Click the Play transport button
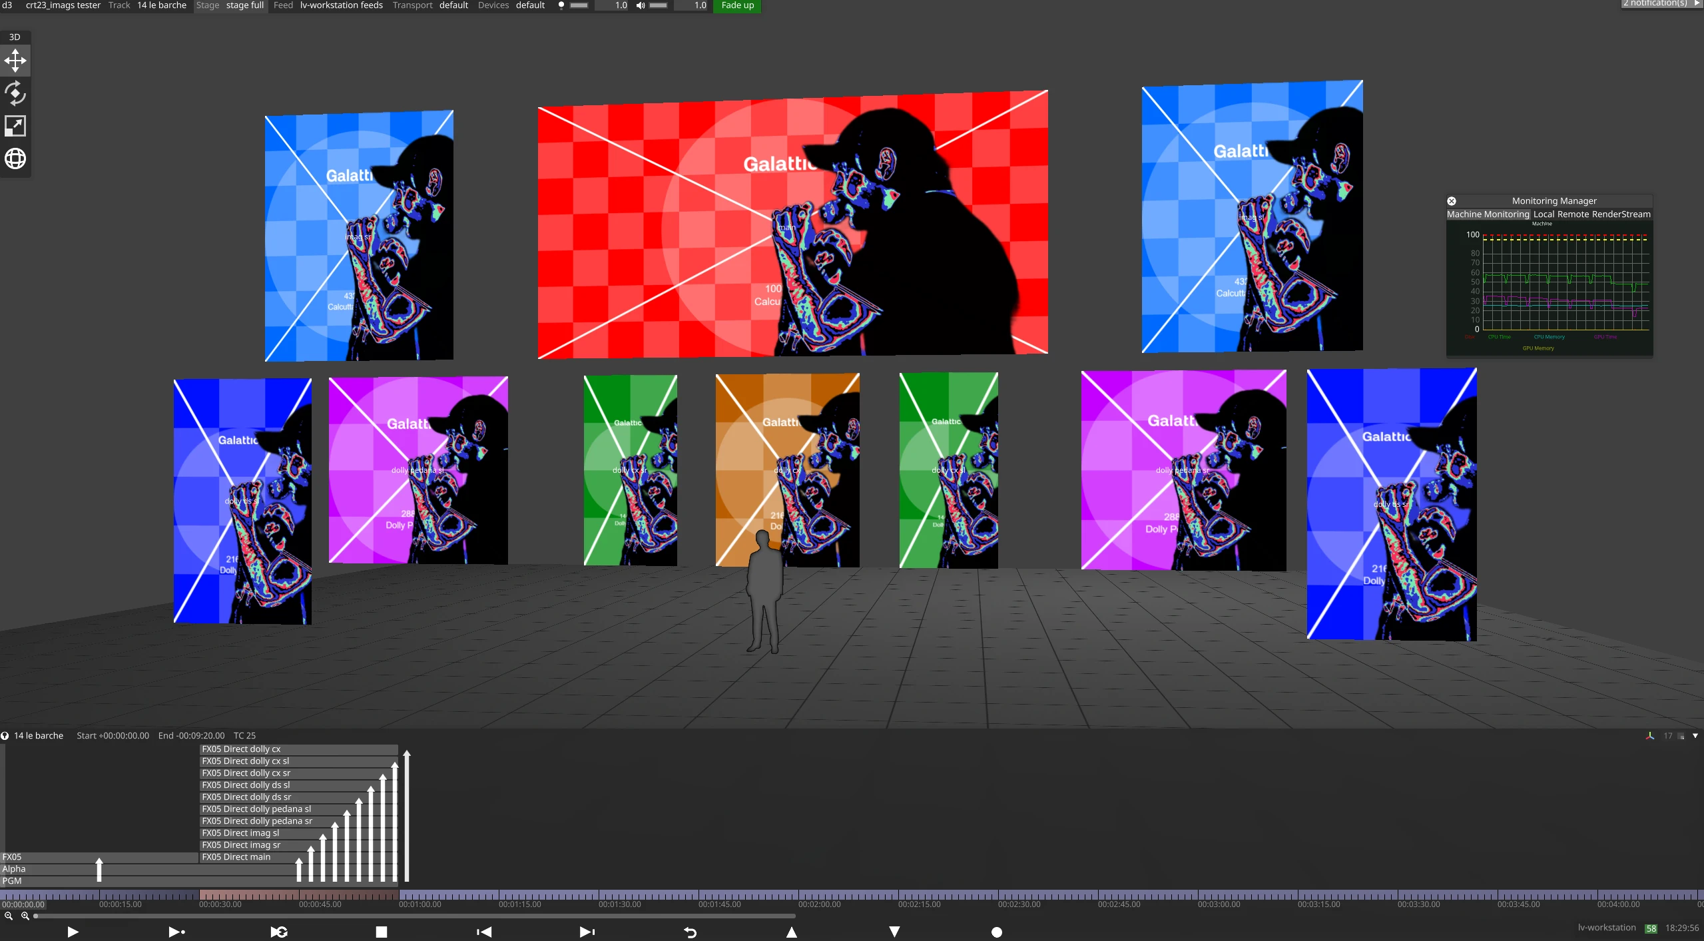 73,932
